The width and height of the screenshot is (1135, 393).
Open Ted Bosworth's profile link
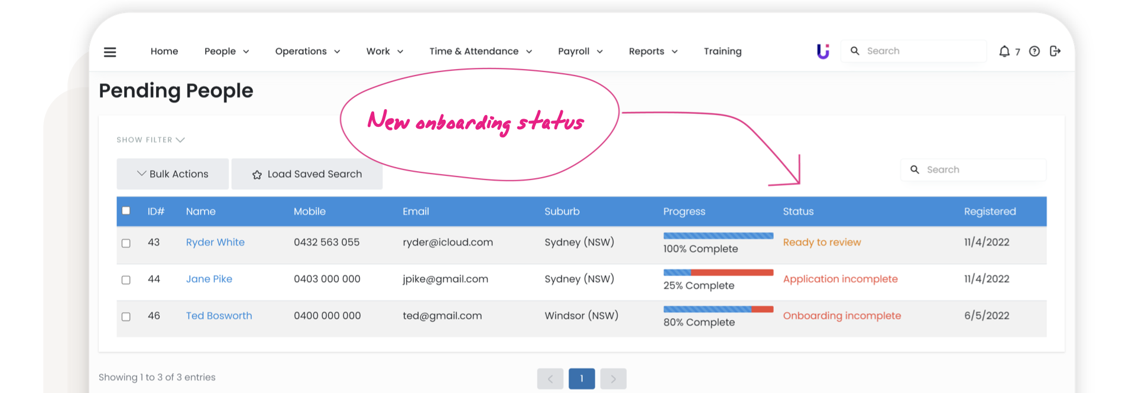tap(219, 316)
